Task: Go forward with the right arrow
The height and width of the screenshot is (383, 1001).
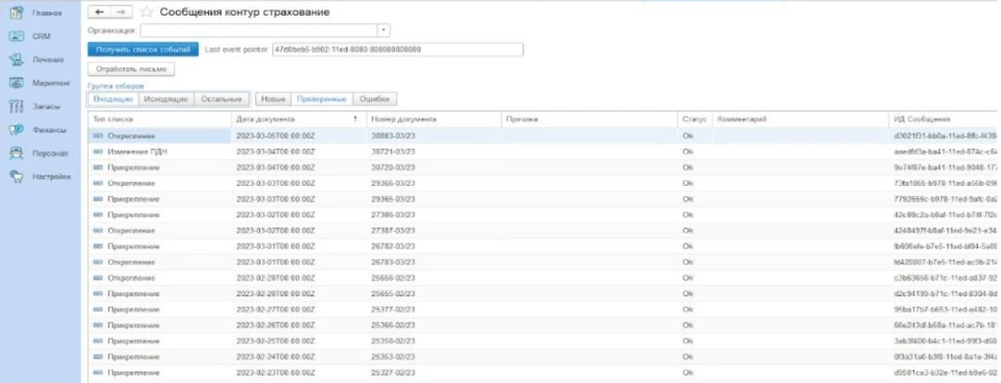Action: [x=121, y=12]
